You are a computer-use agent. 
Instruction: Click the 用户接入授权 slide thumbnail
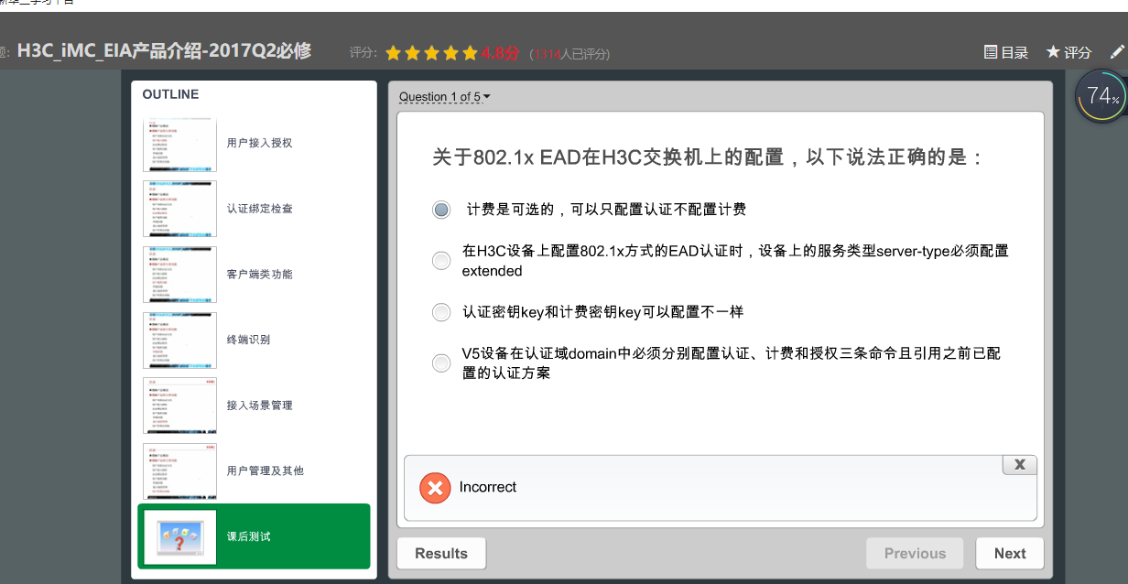coord(180,144)
